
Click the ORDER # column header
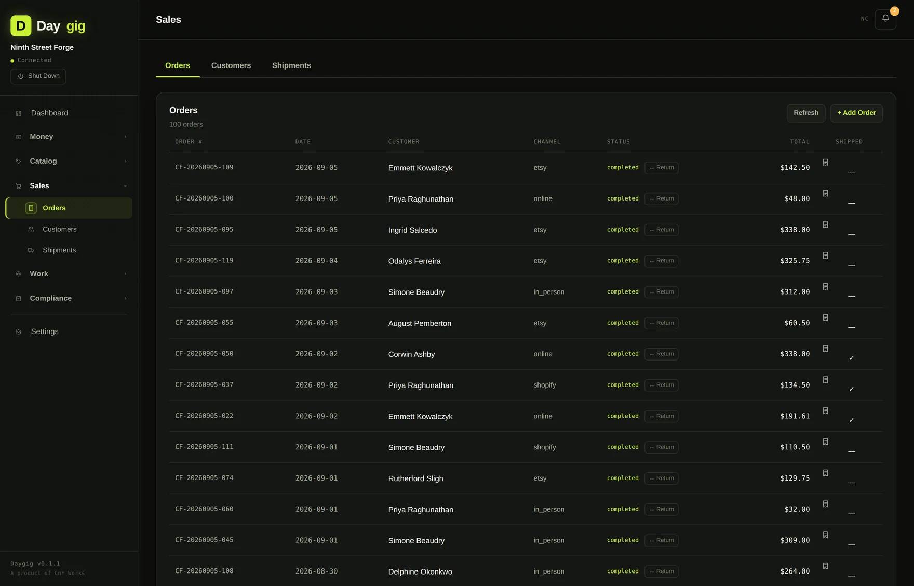[x=189, y=142]
